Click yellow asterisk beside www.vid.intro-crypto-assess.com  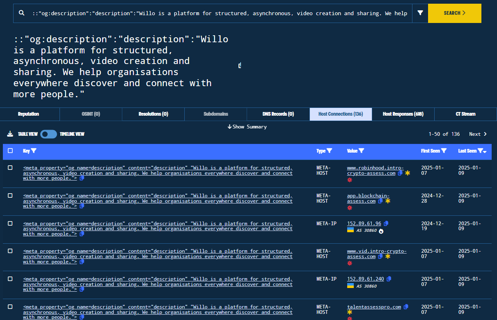point(388,256)
